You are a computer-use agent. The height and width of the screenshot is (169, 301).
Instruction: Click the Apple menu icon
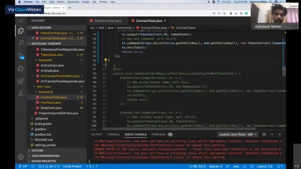point(19,2)
